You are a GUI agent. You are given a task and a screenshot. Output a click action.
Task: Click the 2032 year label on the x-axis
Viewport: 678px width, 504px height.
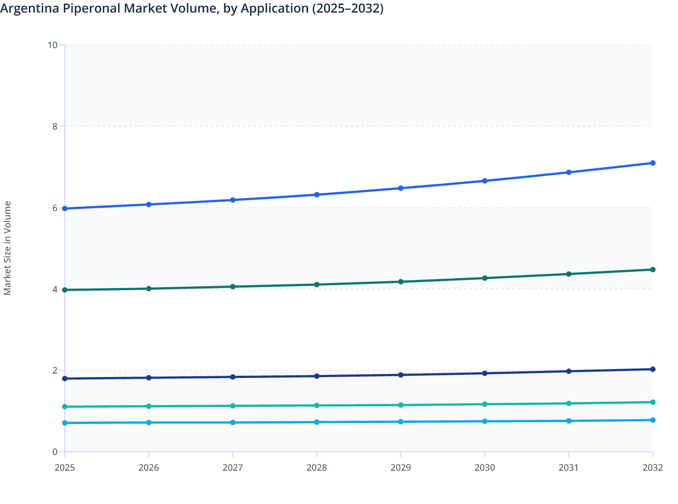pyautogui.click(x=653, y=468)
